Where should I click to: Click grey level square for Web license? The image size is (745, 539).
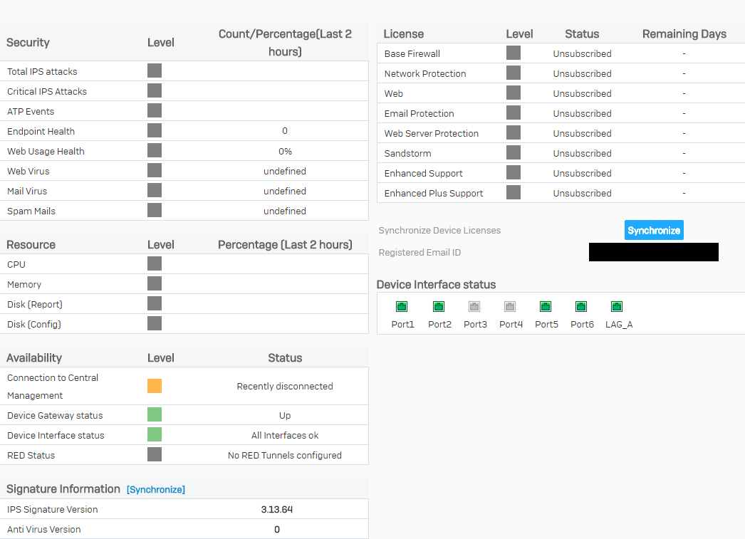[x=513, y=93]
